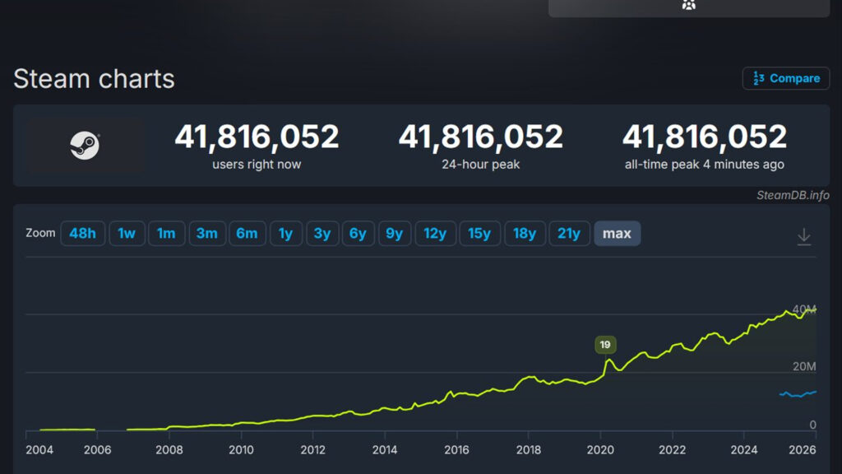Click the chart download icon

pos(803,236)
